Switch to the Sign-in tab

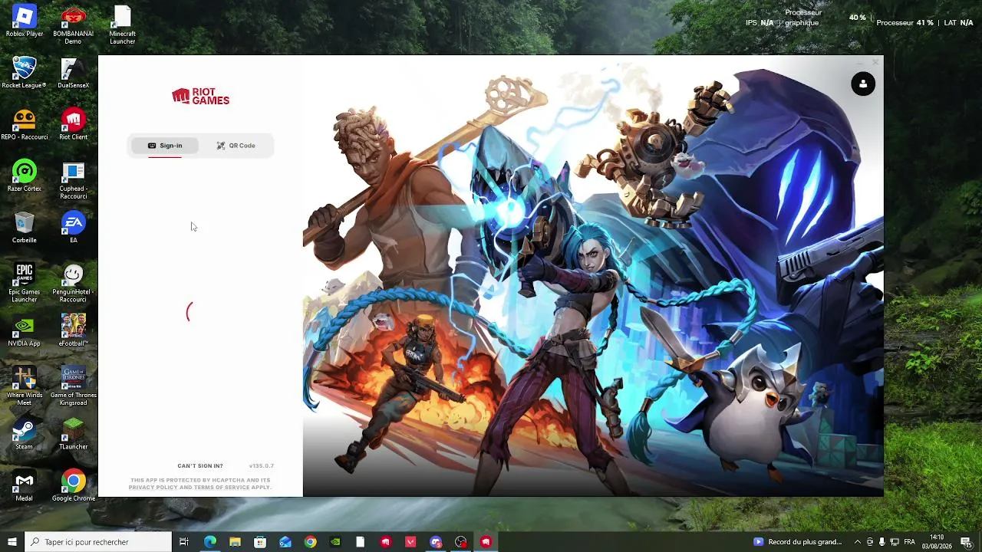click(165, 146)
